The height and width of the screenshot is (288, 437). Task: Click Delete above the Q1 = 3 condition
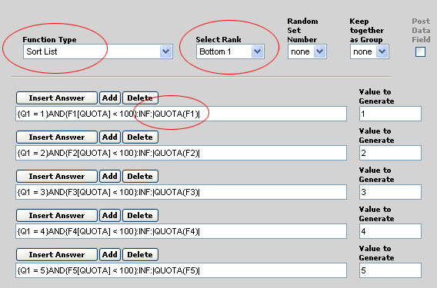click(140, 177)
